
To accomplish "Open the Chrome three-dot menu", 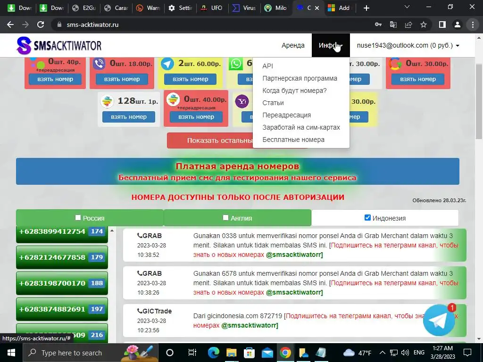I will (x=473, y=25).
